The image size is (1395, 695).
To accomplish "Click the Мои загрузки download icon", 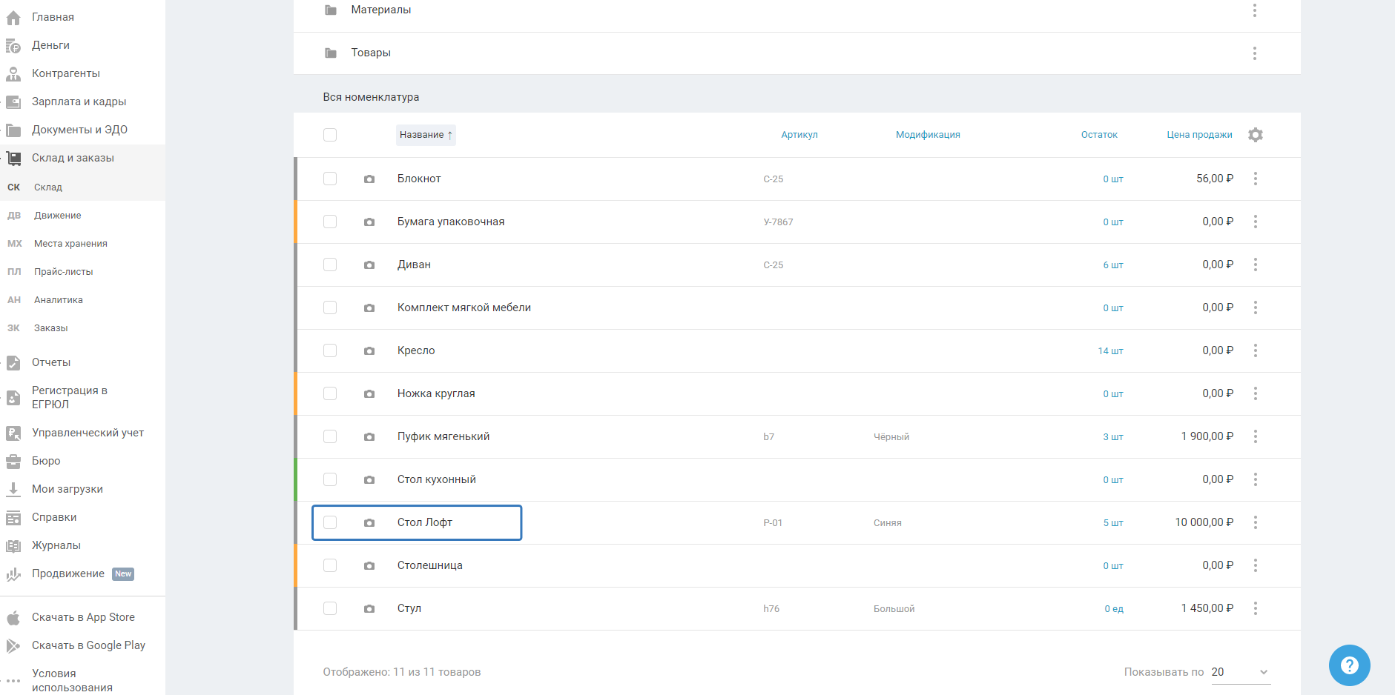I will tap(13, 490).
